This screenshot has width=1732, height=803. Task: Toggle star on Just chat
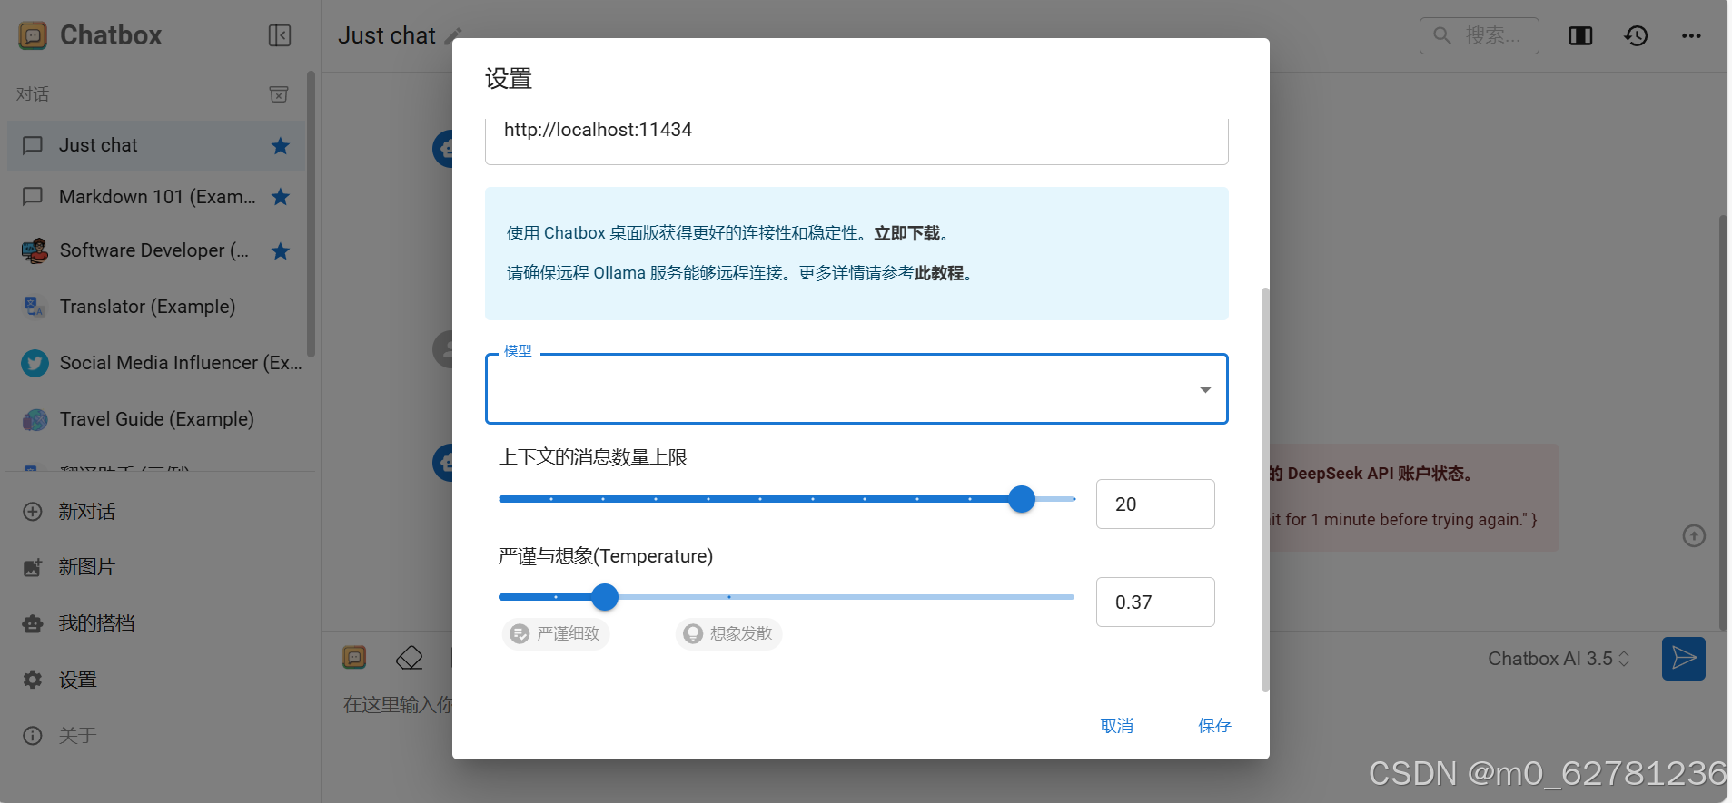click(281, 145)
